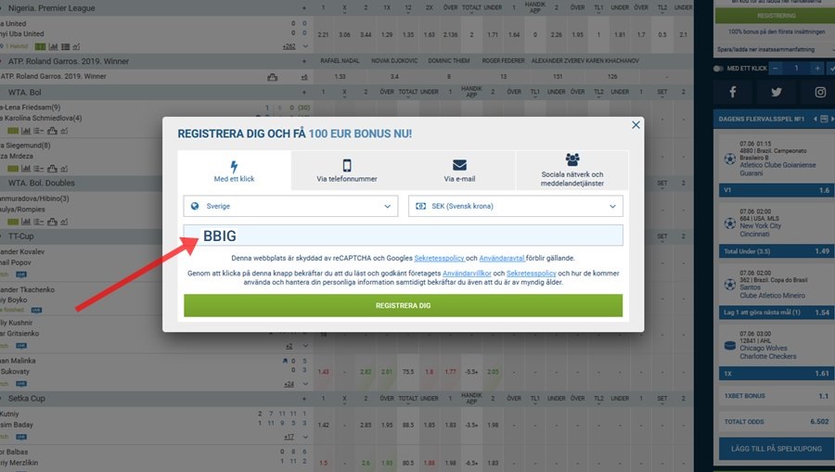Viewport: 835px width, 472px height.
Task: Open the Twitter page icon
Action: pos(777,92)
